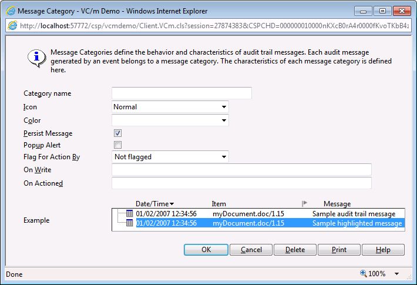Click the Cancel button

(251, 250)
